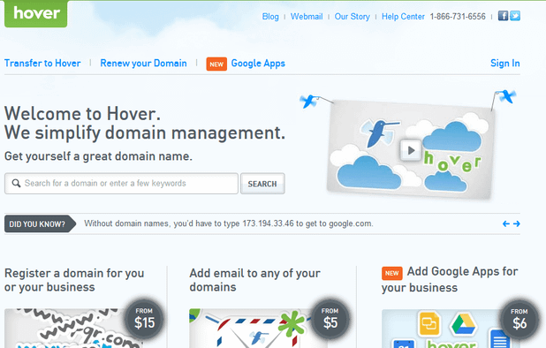
Task: Click the orange NEW badge beside Google Apps
Action: click(x=216, y=64)
